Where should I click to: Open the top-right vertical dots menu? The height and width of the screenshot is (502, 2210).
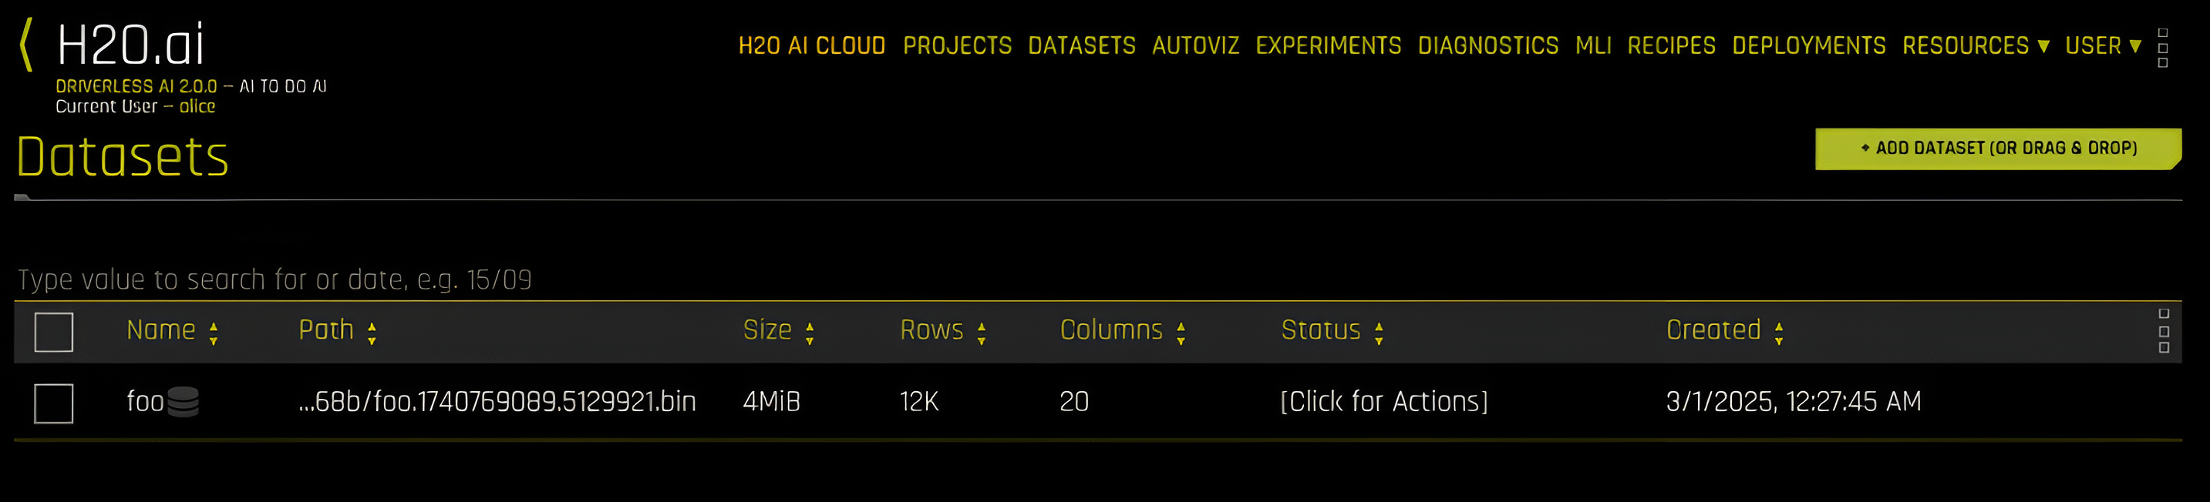[2163, 47]
